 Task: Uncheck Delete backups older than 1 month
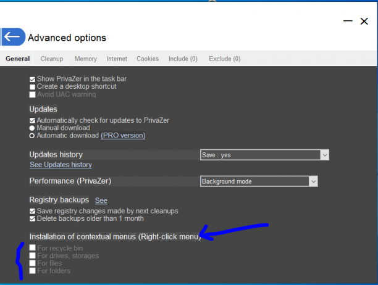pyautogui.click(x=32, y=219)
